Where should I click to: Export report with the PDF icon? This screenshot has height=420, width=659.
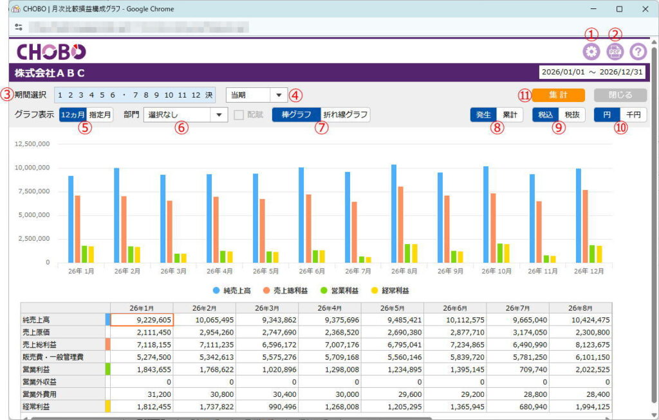tap(615, 52)
